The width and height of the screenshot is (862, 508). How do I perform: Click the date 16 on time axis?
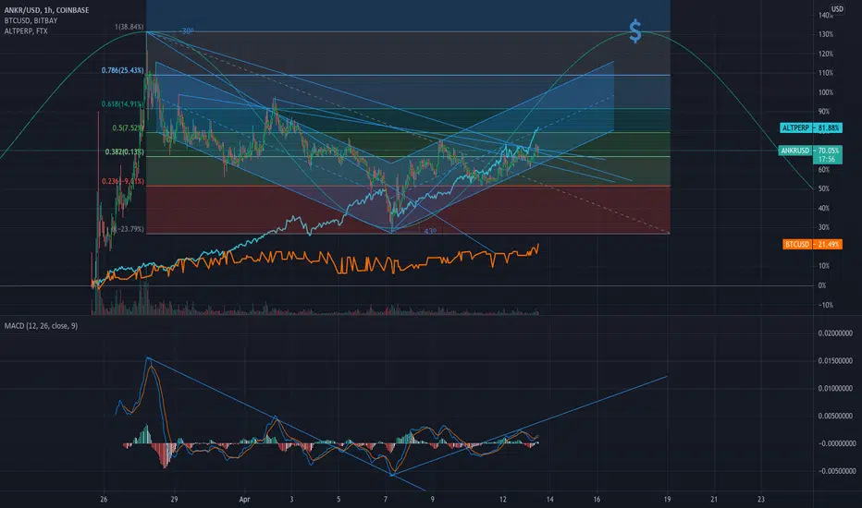pos(597,499)
